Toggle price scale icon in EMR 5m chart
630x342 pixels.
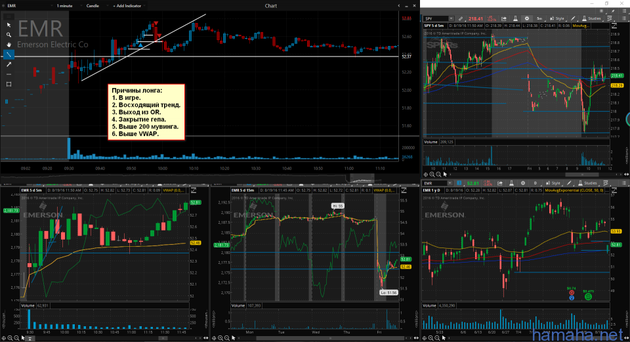pos(194,190)
